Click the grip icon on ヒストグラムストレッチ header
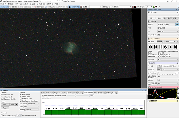The width and height of the screenshot is (179, 118). click(177, 87)
